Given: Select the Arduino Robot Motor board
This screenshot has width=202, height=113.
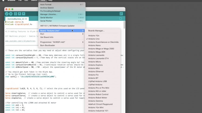Looking at the screenshot, I should tap(103, 98).
